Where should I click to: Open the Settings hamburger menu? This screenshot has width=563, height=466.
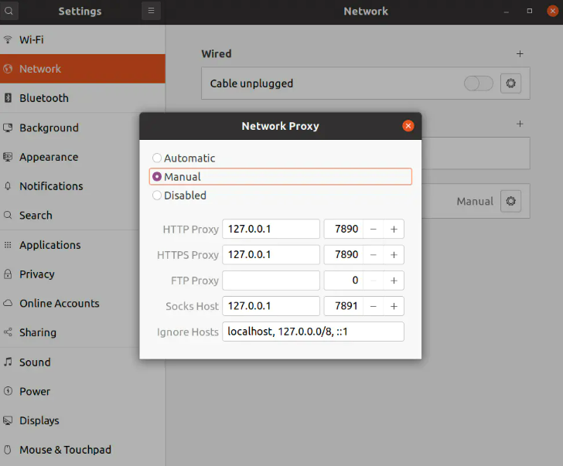(x=151, y=11)
